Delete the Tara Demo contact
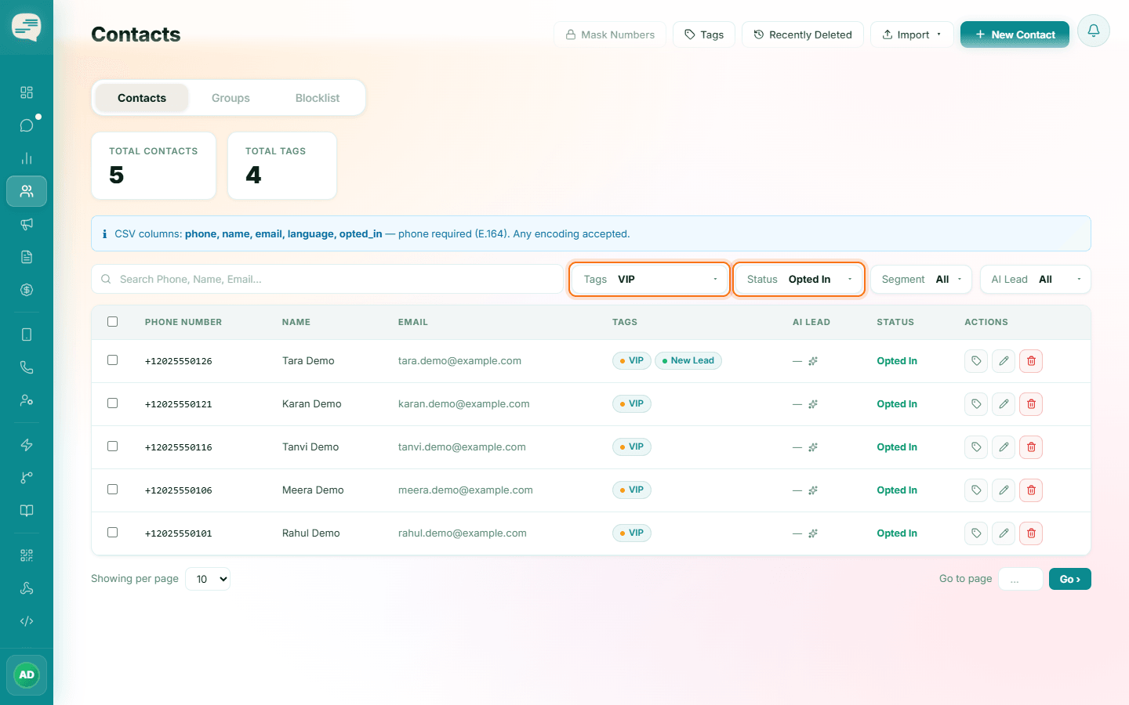Image resolution: width=1129 pixels, height=705 pixels. pyautogui.click(x=1031, y=361)
